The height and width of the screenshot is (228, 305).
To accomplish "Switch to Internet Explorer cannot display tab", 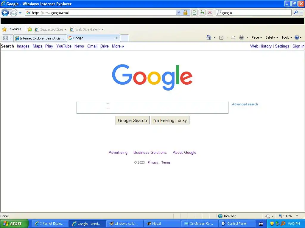I will coord(40,38).
